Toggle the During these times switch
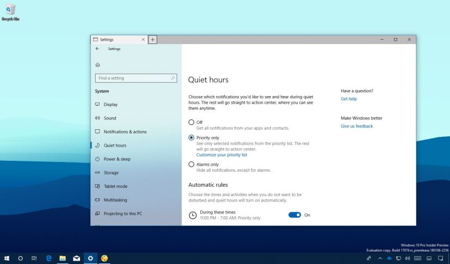The image size is (450, 264). click(x=295, y=215)
